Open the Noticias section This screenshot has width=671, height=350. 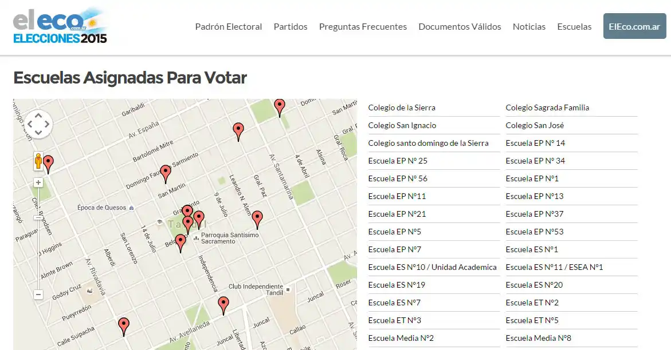pyautogui.click(x=529, y=26)
